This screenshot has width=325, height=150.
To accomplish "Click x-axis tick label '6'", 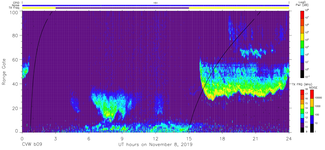I will (x=89, y=138).
